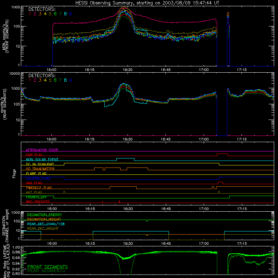Select blue detector 9 in front segments legend
Screen dimensions: 278x278
pyautogui.click(x=71, y=14)
